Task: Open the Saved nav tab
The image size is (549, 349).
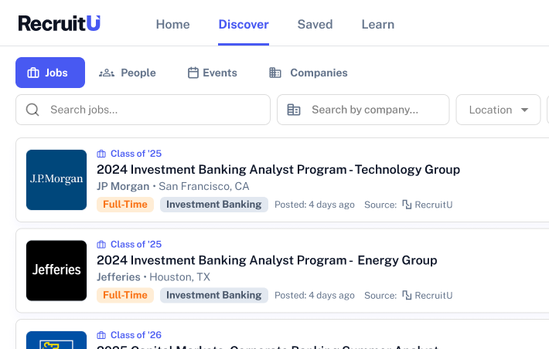Action: 315,24
